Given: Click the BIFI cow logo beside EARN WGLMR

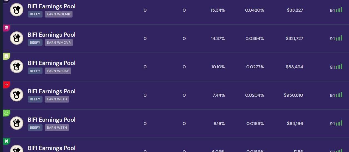Looking at the screenshot, I should (x=17, y=10).
